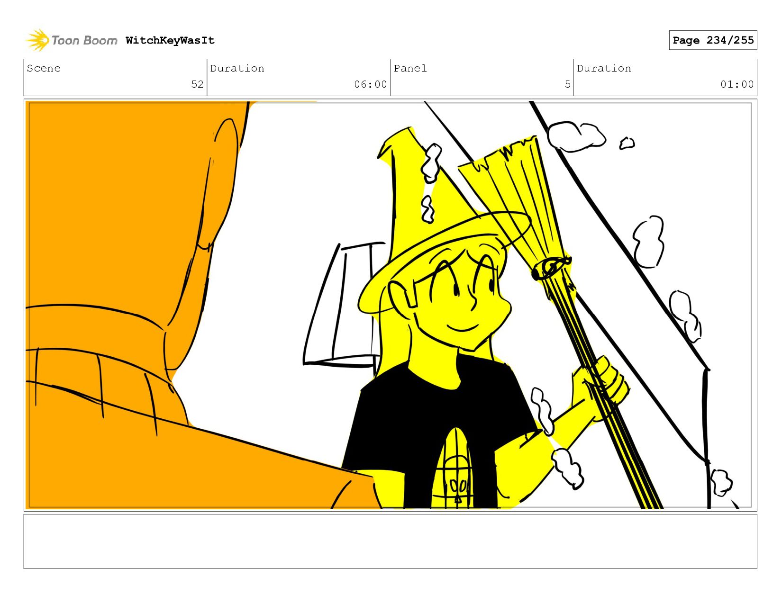Image resolution: width=782 pixels, height=604 pixels.
Task: Click the Toon Boom logo
Action: point(71,40)
